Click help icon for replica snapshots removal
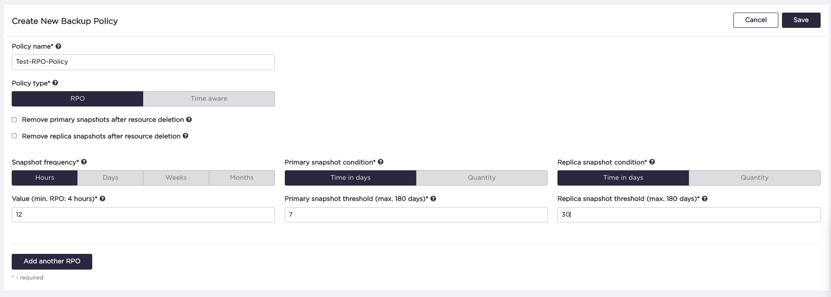 click(185, 136)
